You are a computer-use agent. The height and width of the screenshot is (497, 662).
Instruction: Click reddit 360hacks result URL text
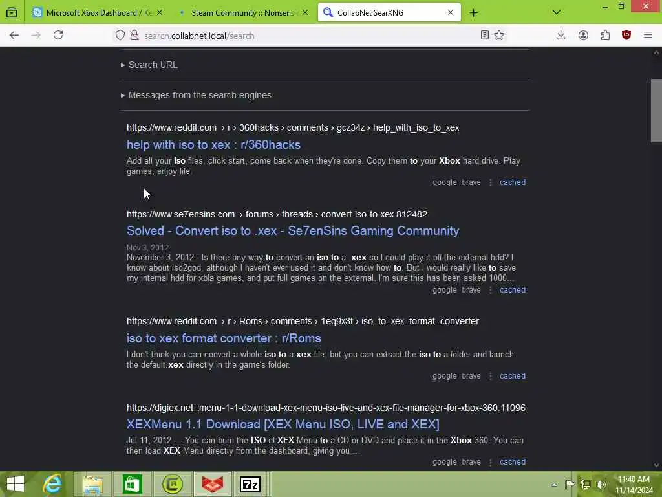(x=293, y=127)
